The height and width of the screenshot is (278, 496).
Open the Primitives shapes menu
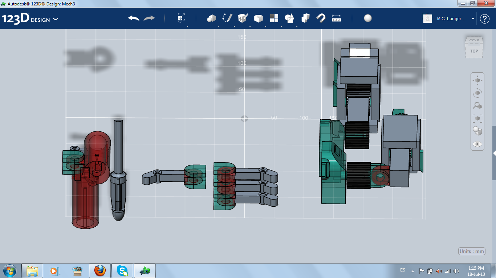coord(211,18)
